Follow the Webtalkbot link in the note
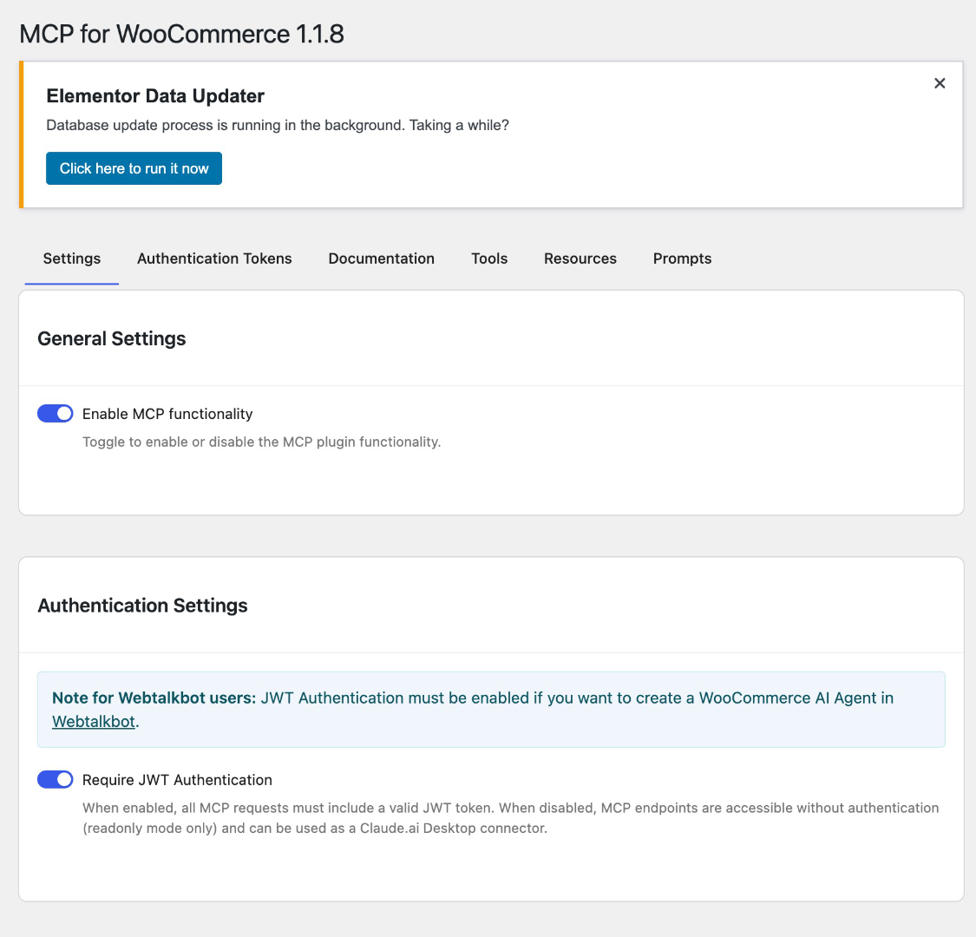 click(x=94, y=721)
